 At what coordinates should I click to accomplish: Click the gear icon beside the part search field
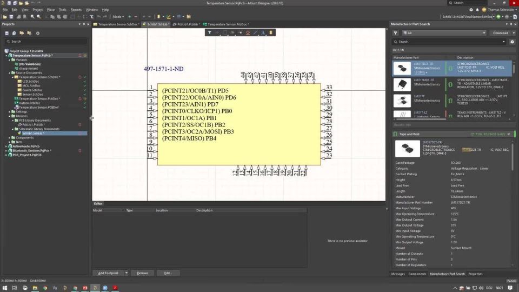coord(512,42)
